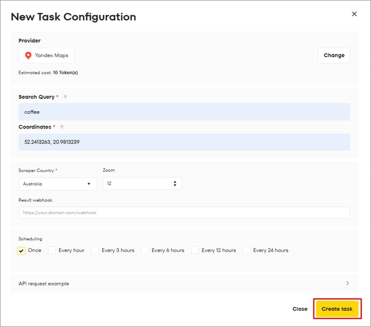The image size is (371, 327).
Task: Close dialog with the X icon
Action: point(354,14)
